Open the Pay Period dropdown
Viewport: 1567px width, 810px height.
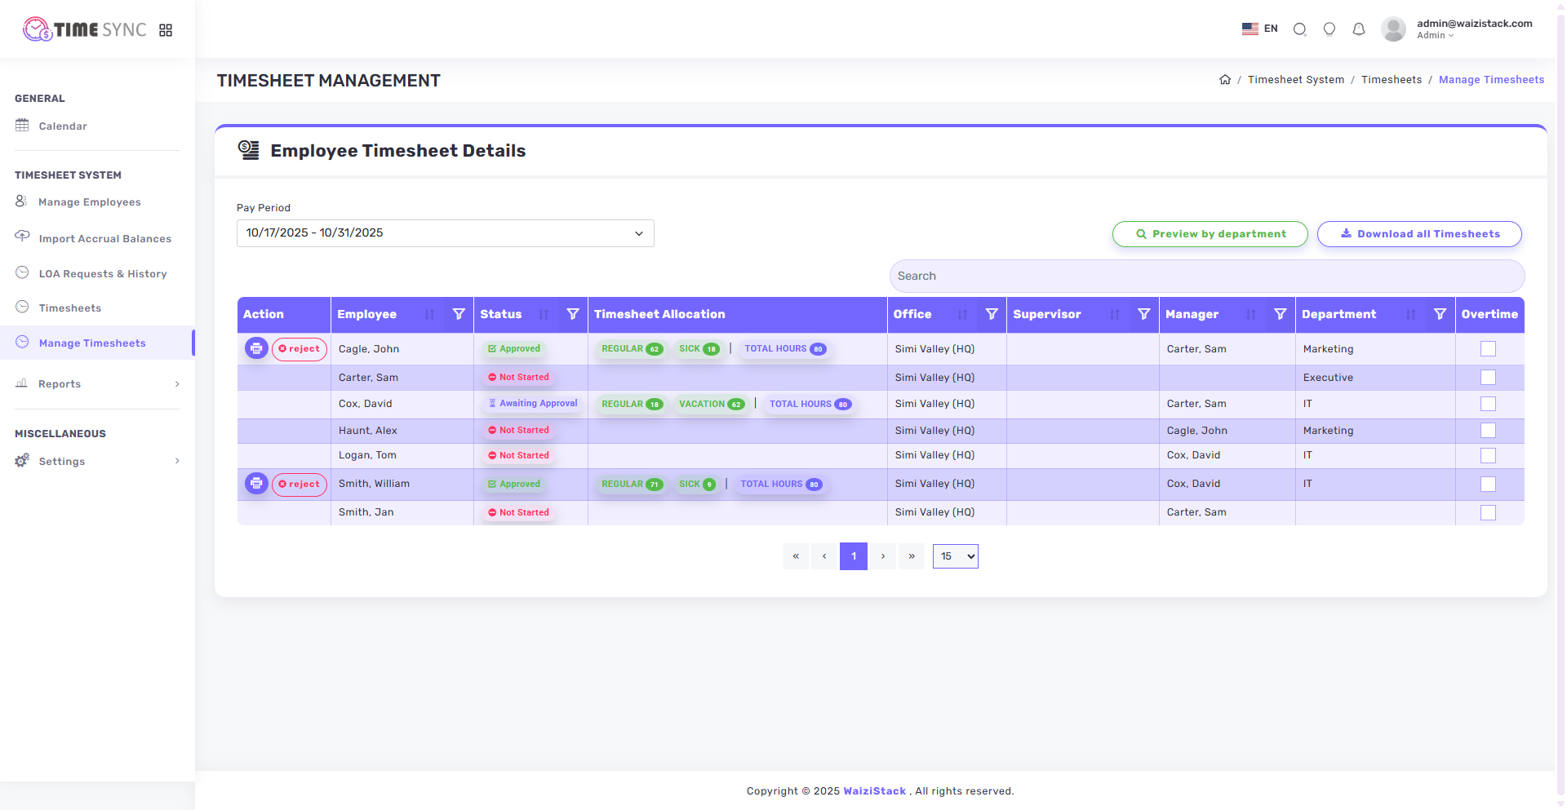(445, 233)
